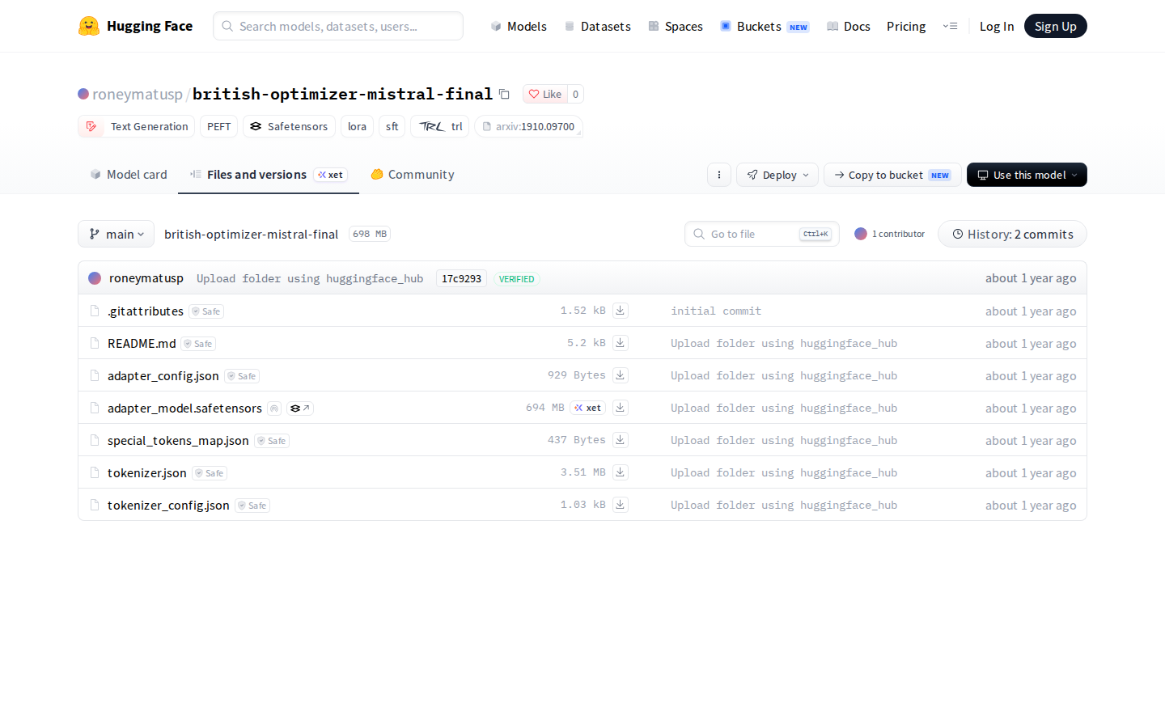Click the Log In link

(x=997, y=26)
